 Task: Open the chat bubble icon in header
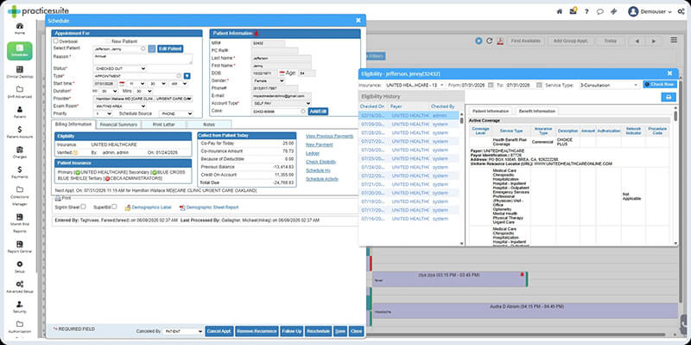point(599,11)
